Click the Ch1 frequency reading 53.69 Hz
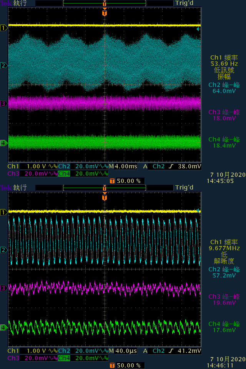 pyautogui.click(x=224, y=64)
